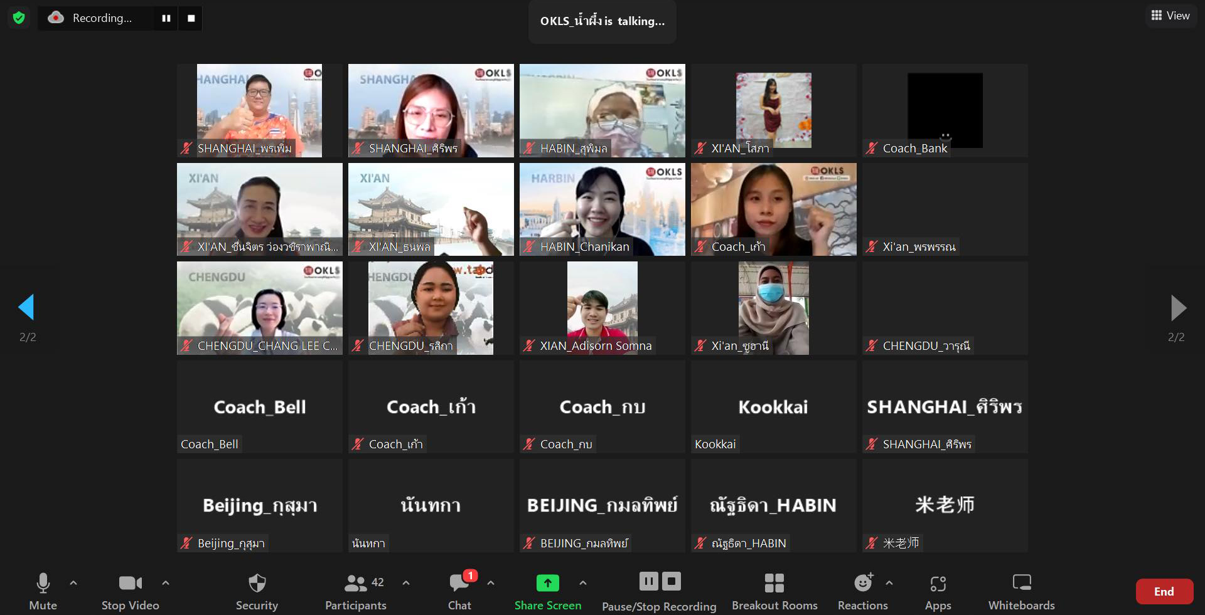Open the Security shield options
Image resolution: width=1205 pixels, height=615 pixels.
(257, 591)
